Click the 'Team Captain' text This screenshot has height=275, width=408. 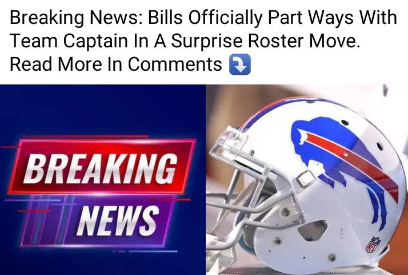pos(69,41)
